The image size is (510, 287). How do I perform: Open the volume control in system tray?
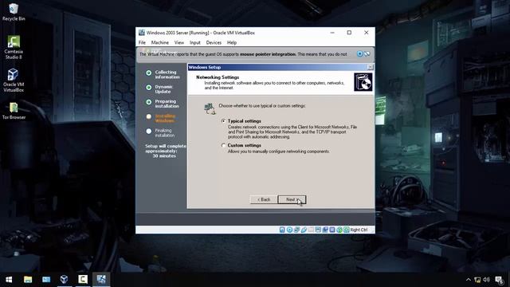pos(486,280)
